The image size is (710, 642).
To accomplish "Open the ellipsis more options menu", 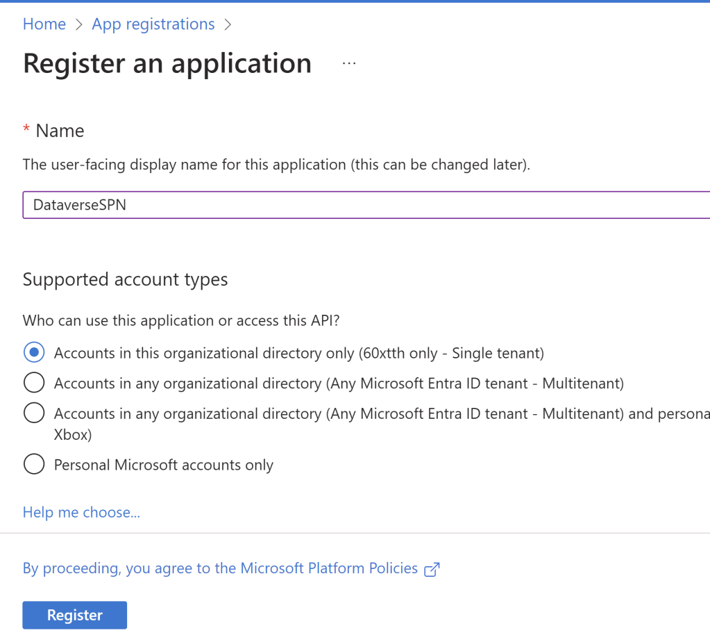I will (349, 63).
